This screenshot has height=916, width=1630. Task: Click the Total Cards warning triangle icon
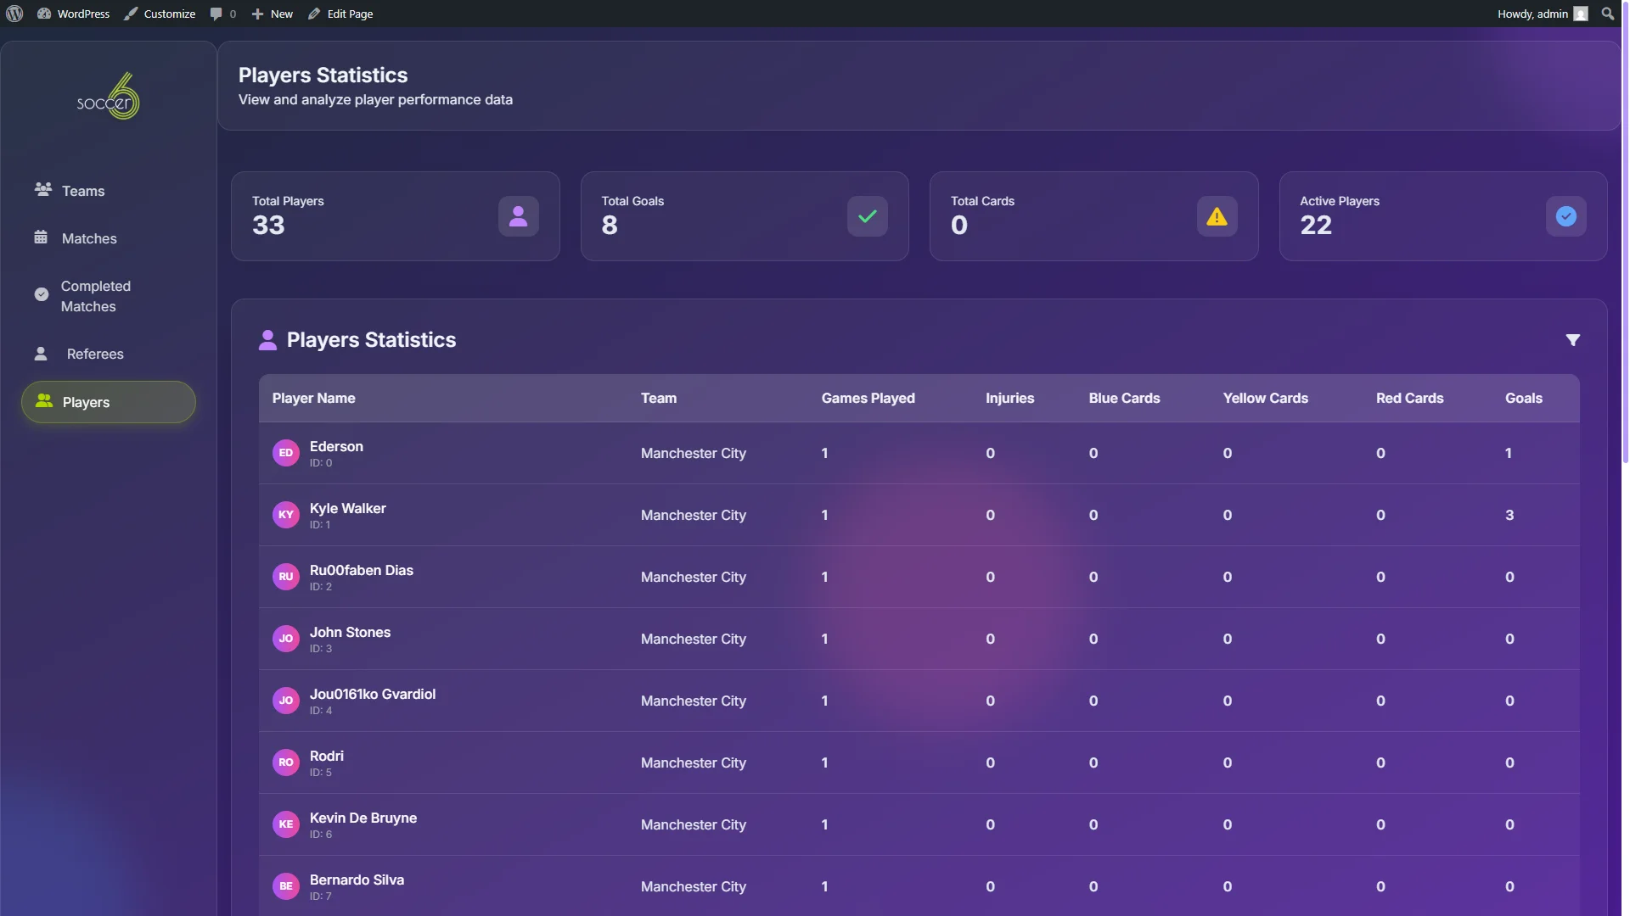click(x=1217, y=216)
